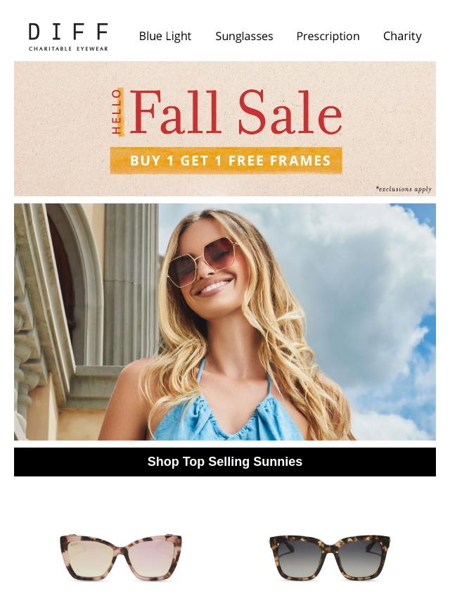Viewport: 450px width, 601px height.
Task: Click the word HELLO on the sale banner
Action: 117,112
